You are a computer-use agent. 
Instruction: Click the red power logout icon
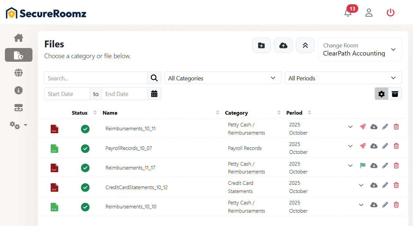pyautogui.click(x=390, y=13)
